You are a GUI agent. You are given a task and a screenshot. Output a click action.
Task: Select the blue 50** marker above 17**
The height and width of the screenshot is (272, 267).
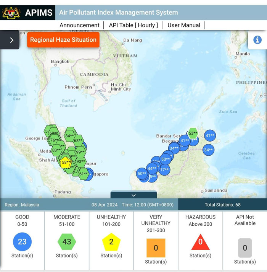coord(166,159)
